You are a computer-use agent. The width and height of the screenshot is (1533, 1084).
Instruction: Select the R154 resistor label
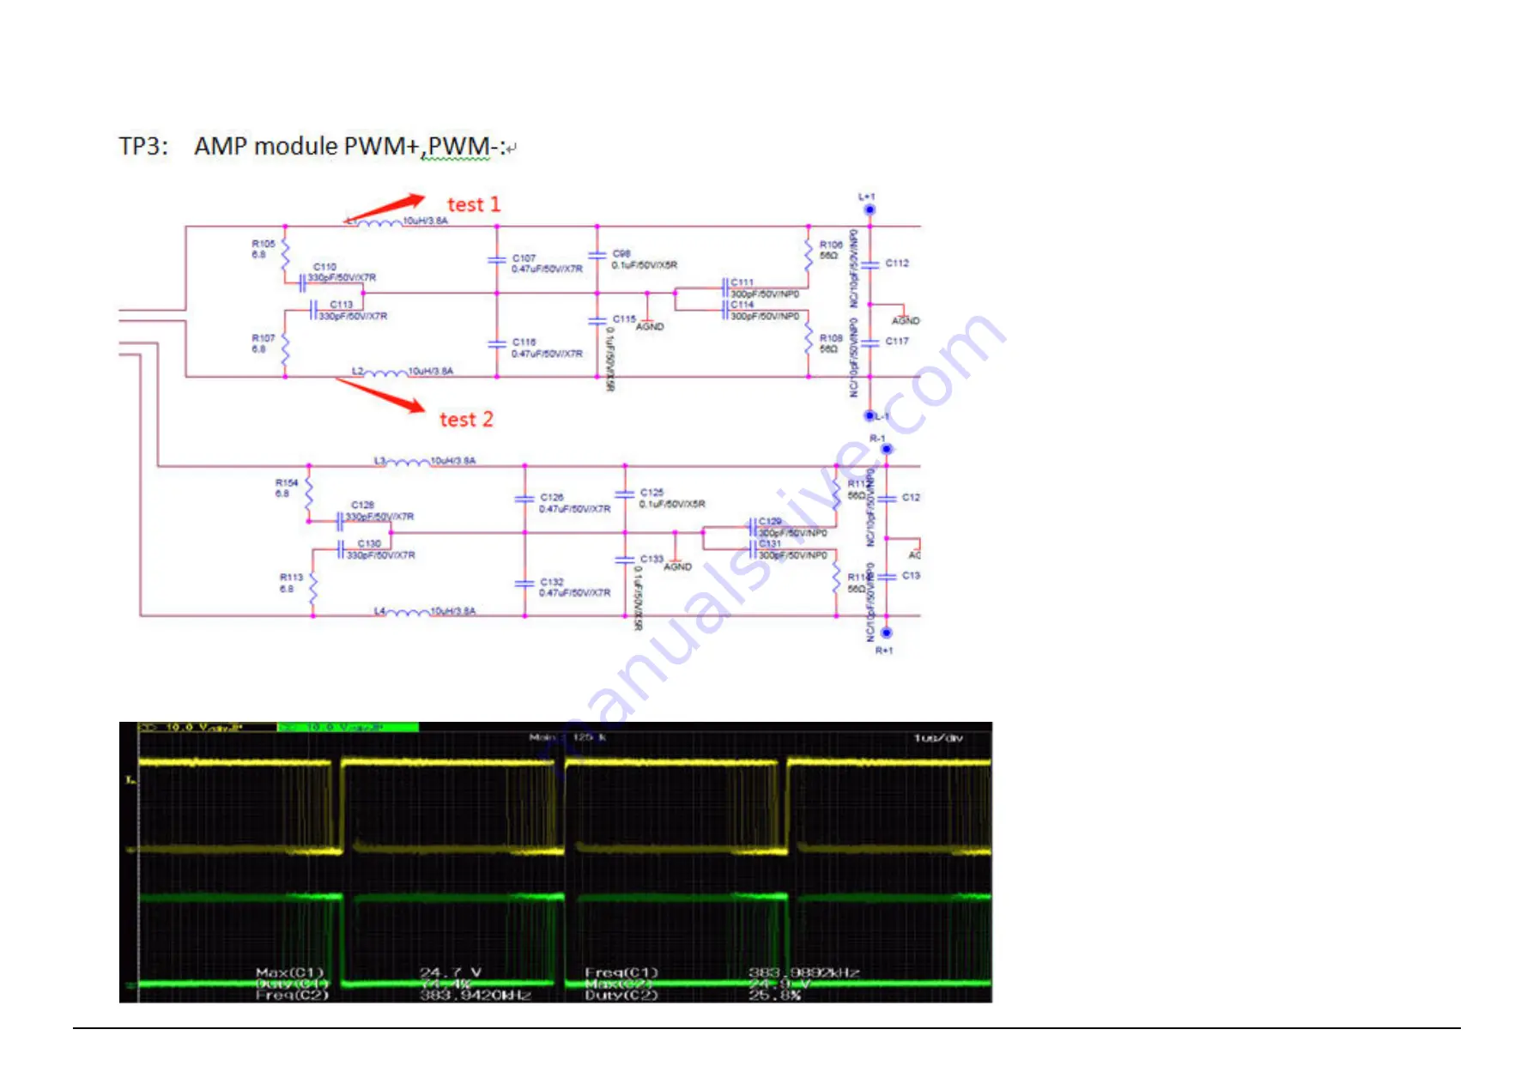287,482
